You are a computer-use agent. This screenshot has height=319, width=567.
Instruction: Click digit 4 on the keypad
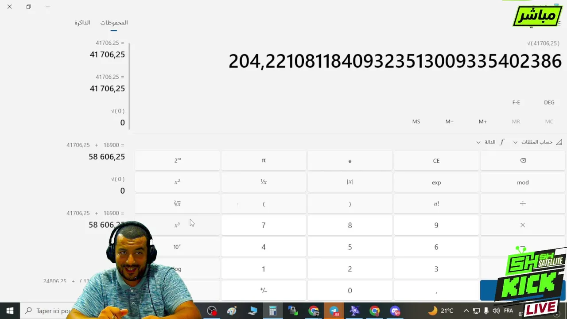click(264, 247)
